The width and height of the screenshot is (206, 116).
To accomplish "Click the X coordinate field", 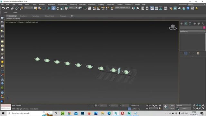I will click(x=103, y=105).
